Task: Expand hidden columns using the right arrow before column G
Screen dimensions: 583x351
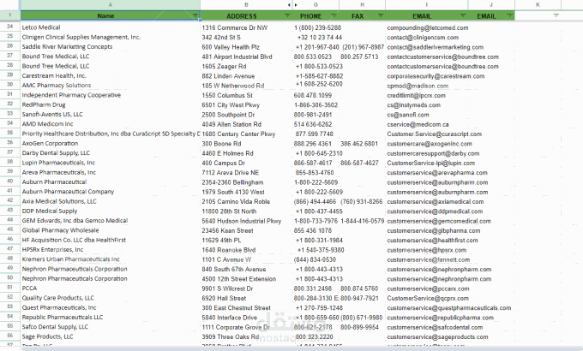Action: [x=296, y=5]
